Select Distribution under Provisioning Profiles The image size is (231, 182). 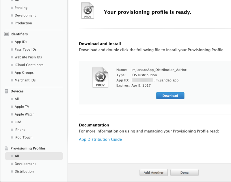[24, 171]
